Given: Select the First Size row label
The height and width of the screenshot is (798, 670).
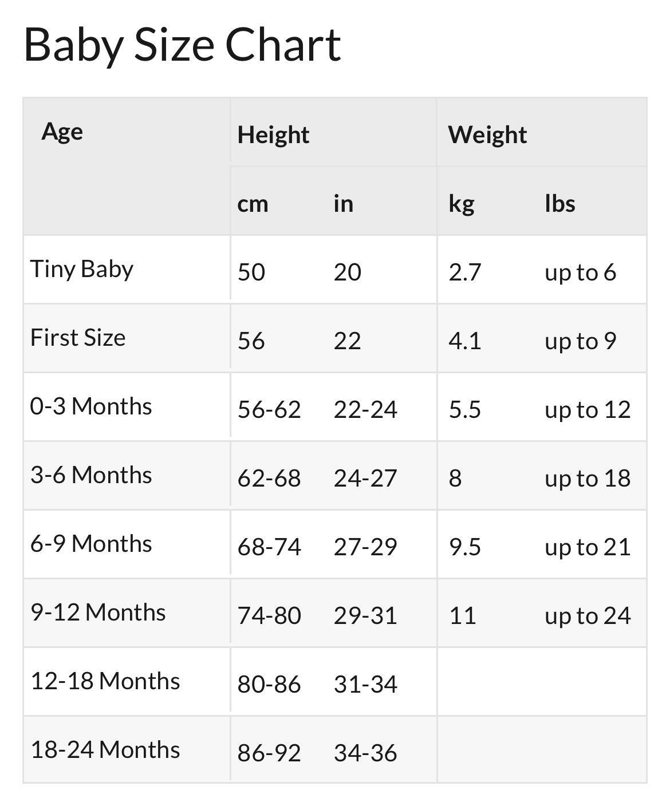Looking at the screenshot, I should click(78, 338).
